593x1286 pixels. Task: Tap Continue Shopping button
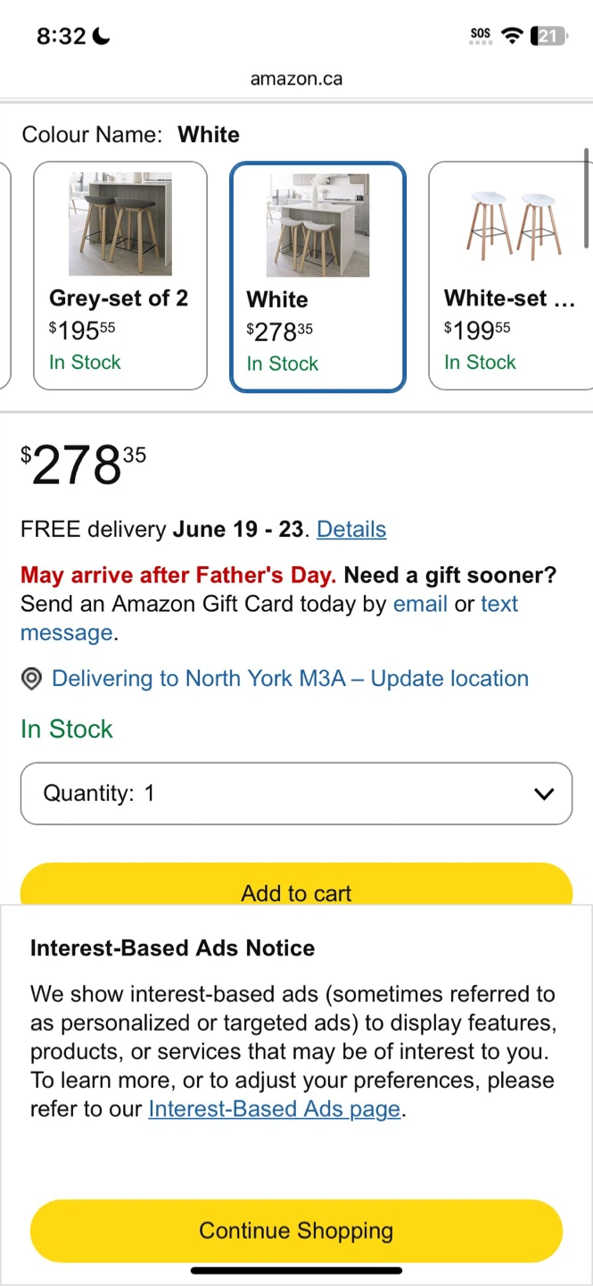pyautogui.click(x=296, y=1231)
